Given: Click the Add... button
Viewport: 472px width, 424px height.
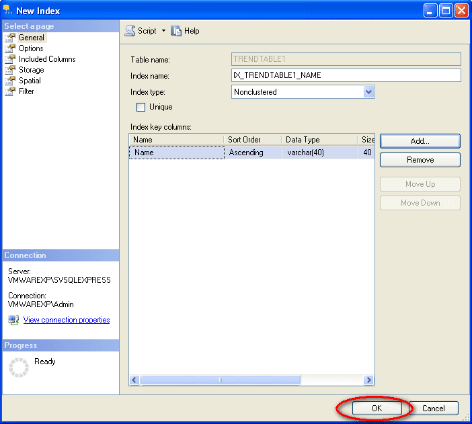Looking at the screenshot, I should tap(420, 141).
